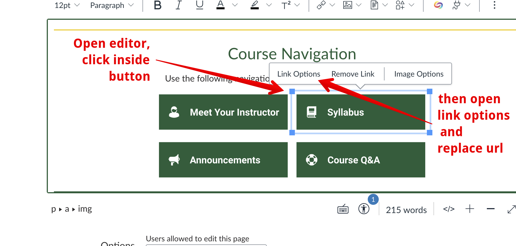The image size is (516, 246).
Task: Click Image Options in the popup toolbar
Action: (419, 74)
